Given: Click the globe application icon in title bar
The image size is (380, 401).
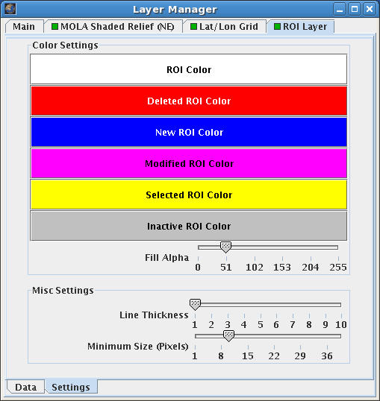Looking at the screenshot, I should [x=10, y=9].
